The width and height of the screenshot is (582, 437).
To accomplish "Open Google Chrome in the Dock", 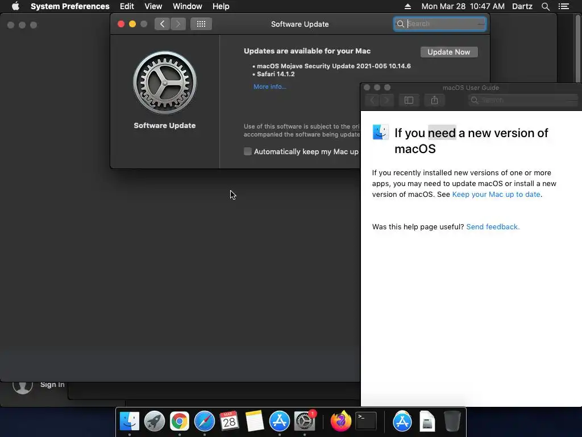I will (179, 421).
